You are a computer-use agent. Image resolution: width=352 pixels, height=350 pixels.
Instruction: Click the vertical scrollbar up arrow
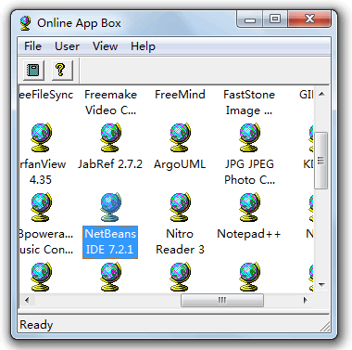coord(321,94)
